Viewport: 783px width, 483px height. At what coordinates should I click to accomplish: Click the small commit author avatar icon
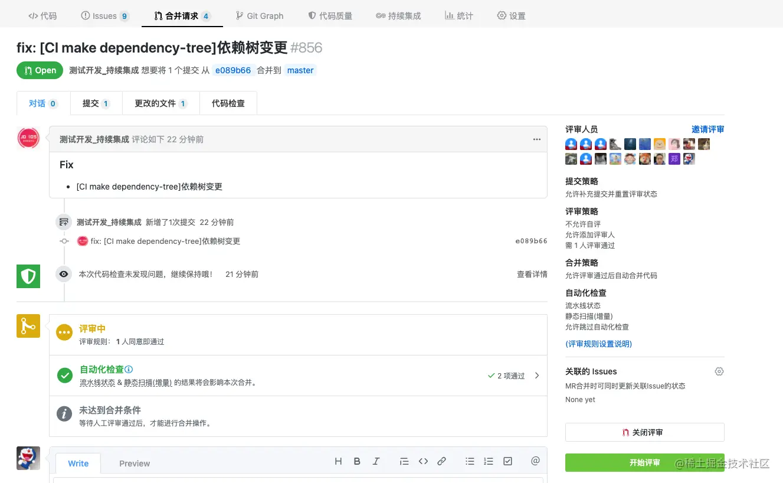83,241
